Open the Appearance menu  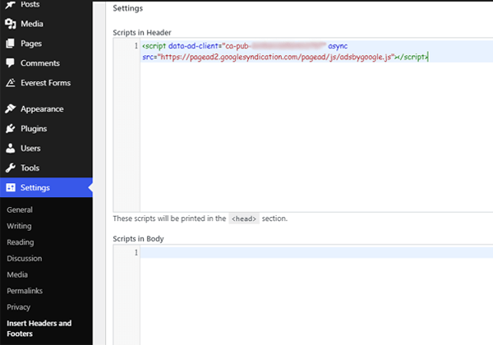[x=46, y=108]
